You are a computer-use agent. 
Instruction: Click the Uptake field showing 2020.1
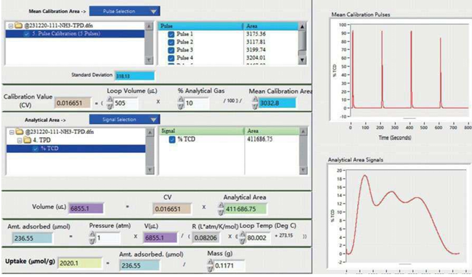pyautogui.click(x=80, y=263)
